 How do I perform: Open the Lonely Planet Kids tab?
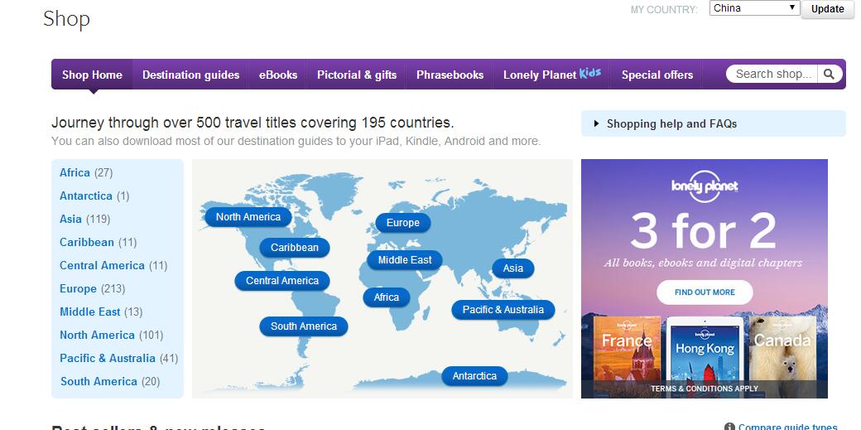click(552, 75)
